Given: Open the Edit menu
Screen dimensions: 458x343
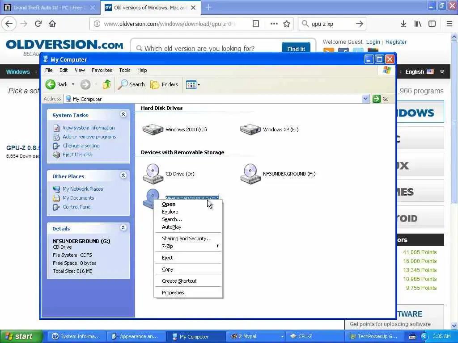Looking at the screenshot, I should coord(64,70).
